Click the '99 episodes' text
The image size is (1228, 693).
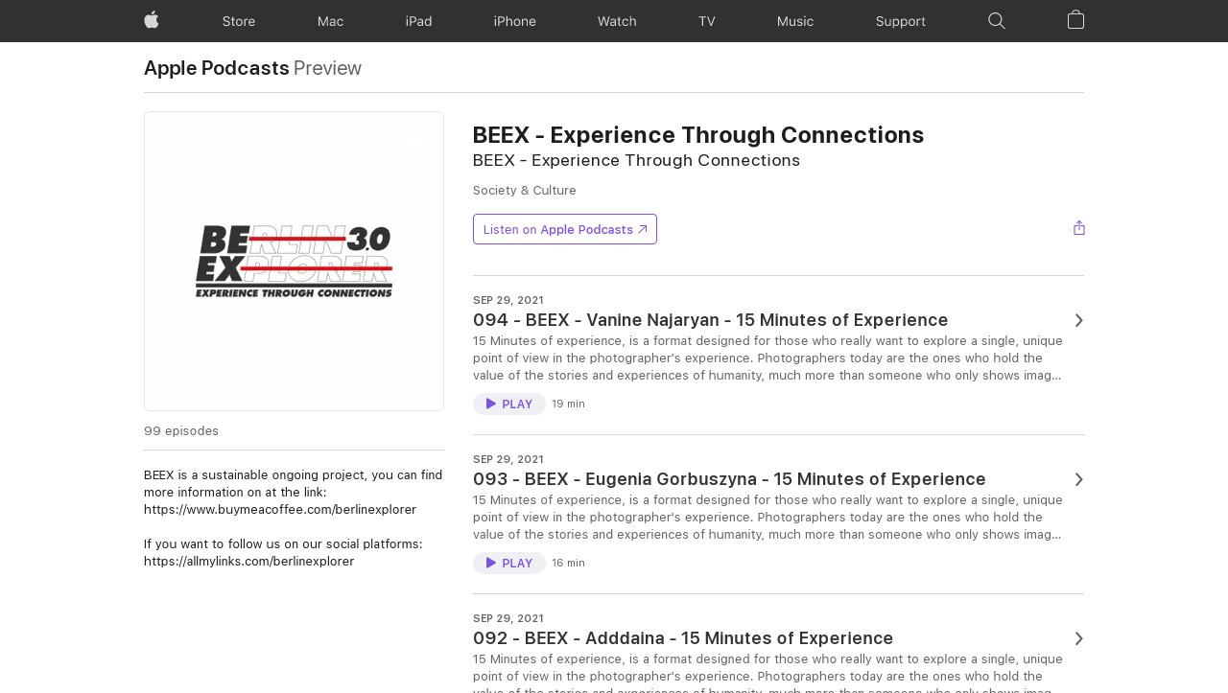point(181,431)
